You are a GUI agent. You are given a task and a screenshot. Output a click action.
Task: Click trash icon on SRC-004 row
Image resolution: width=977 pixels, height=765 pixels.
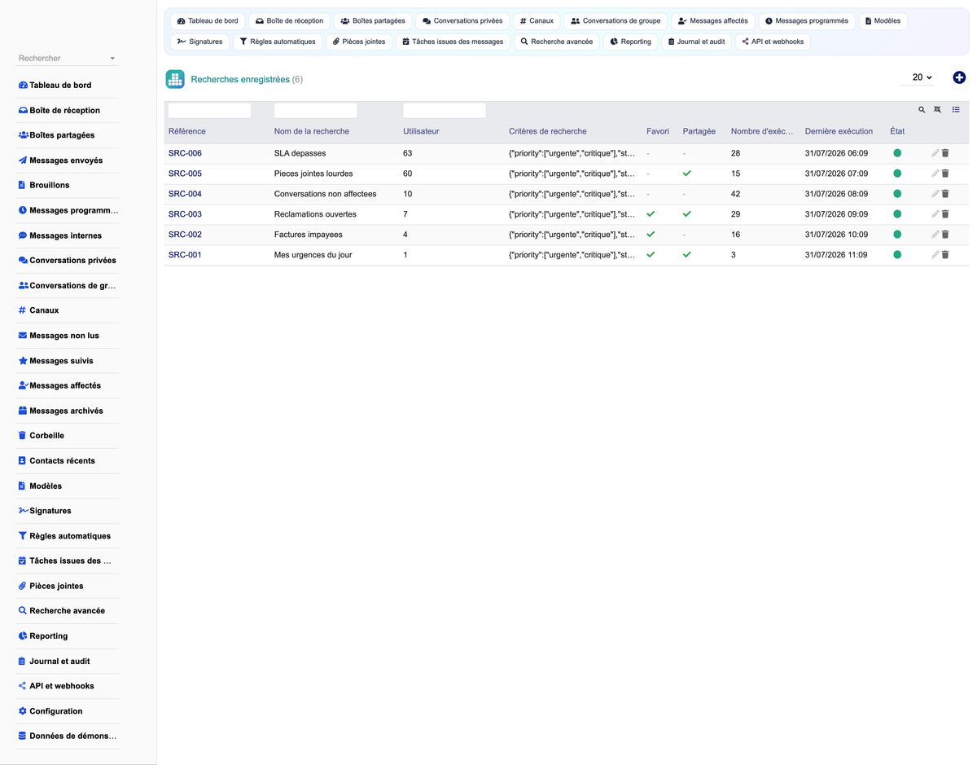(945, 194)
